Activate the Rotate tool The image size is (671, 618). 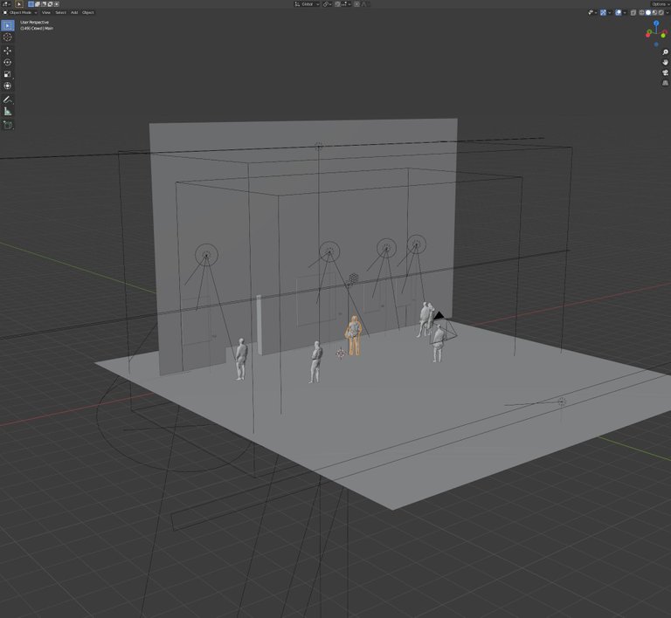(8, 62)
